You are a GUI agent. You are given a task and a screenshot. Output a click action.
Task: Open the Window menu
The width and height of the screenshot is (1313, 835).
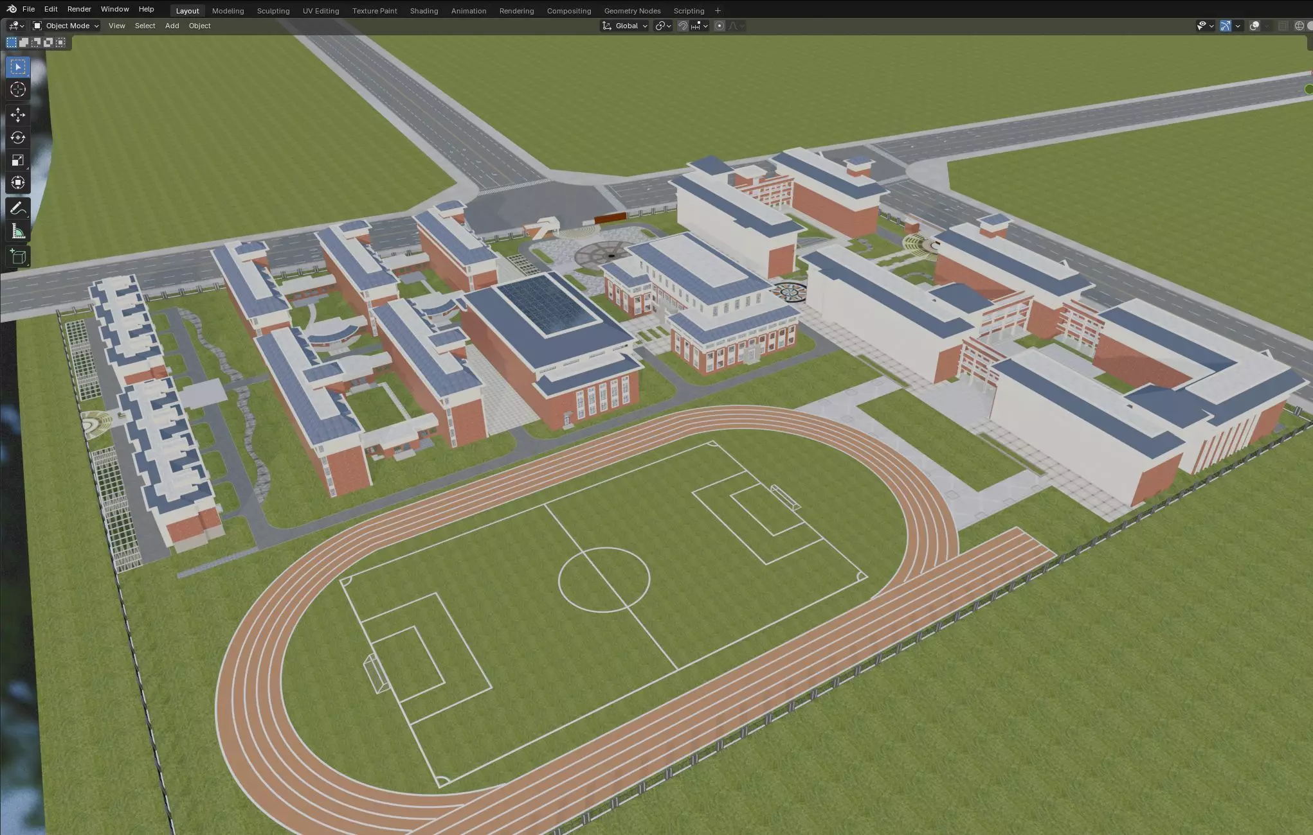click(114, 9)
